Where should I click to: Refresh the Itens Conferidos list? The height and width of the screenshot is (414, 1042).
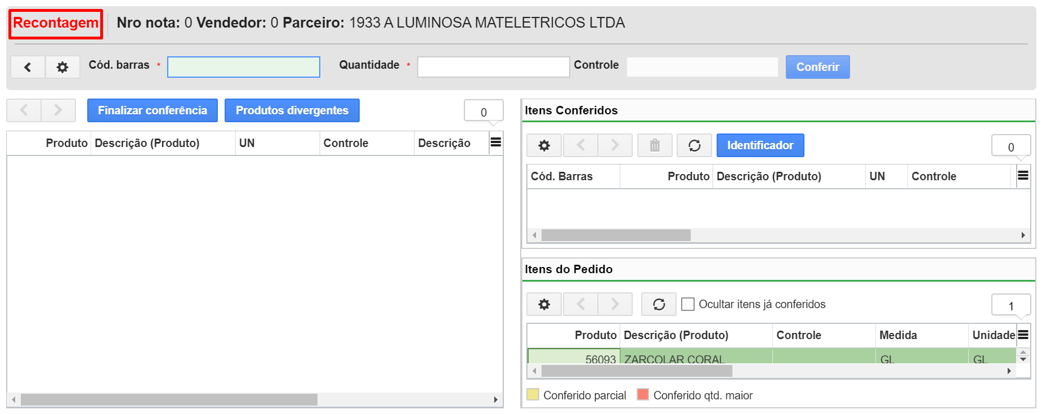click(x=695, y=145)
